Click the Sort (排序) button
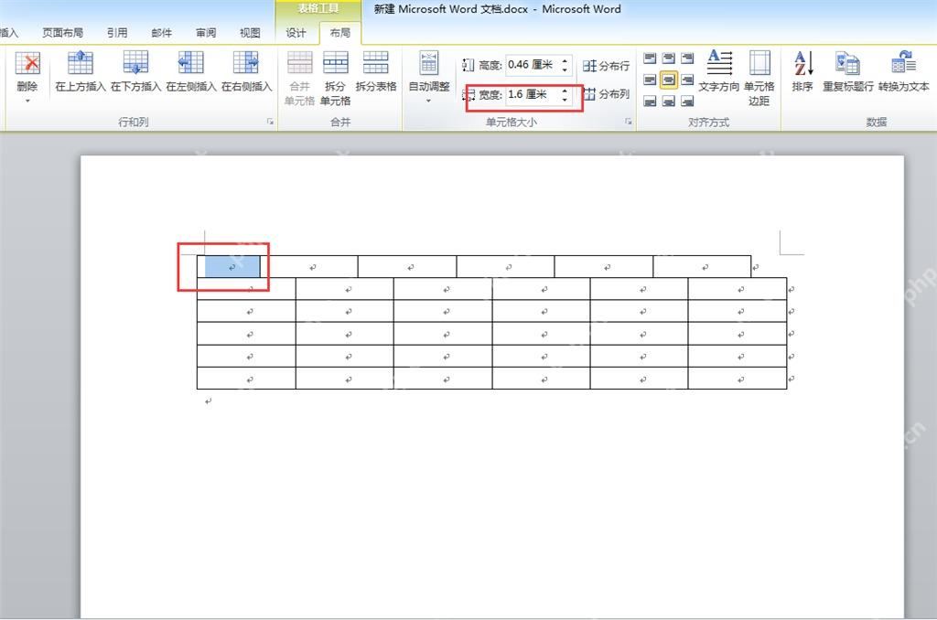 coord(802,71)
